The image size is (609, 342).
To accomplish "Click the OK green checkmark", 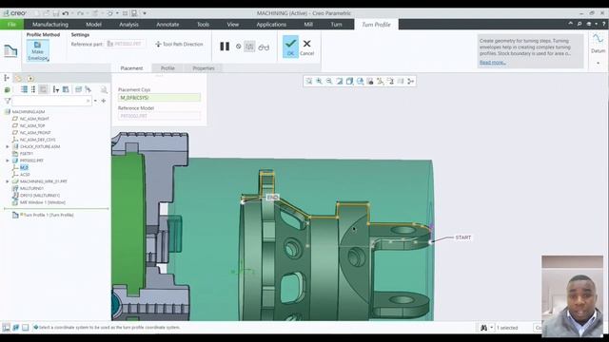I will click(290, 47).
